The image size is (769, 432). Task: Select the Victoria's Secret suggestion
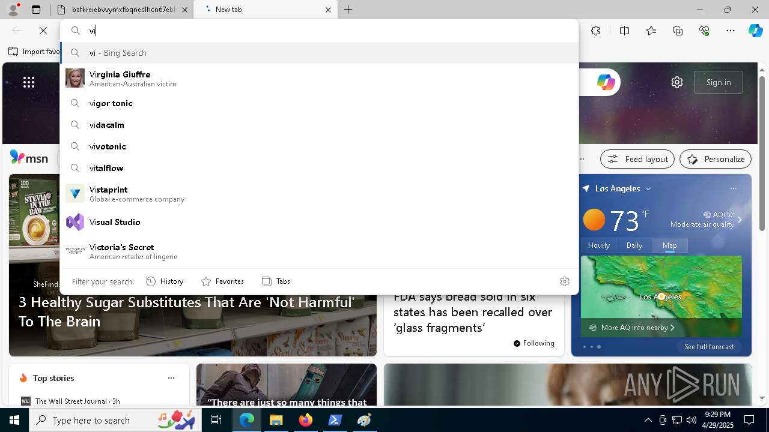(x=319, y=251)
